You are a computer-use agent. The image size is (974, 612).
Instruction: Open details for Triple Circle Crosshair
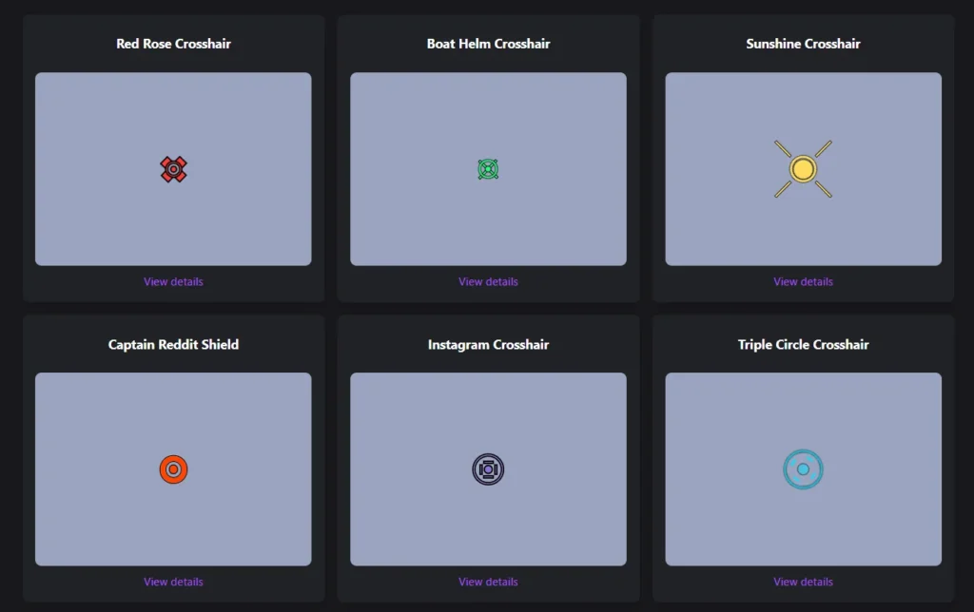(x=803, y=582)
